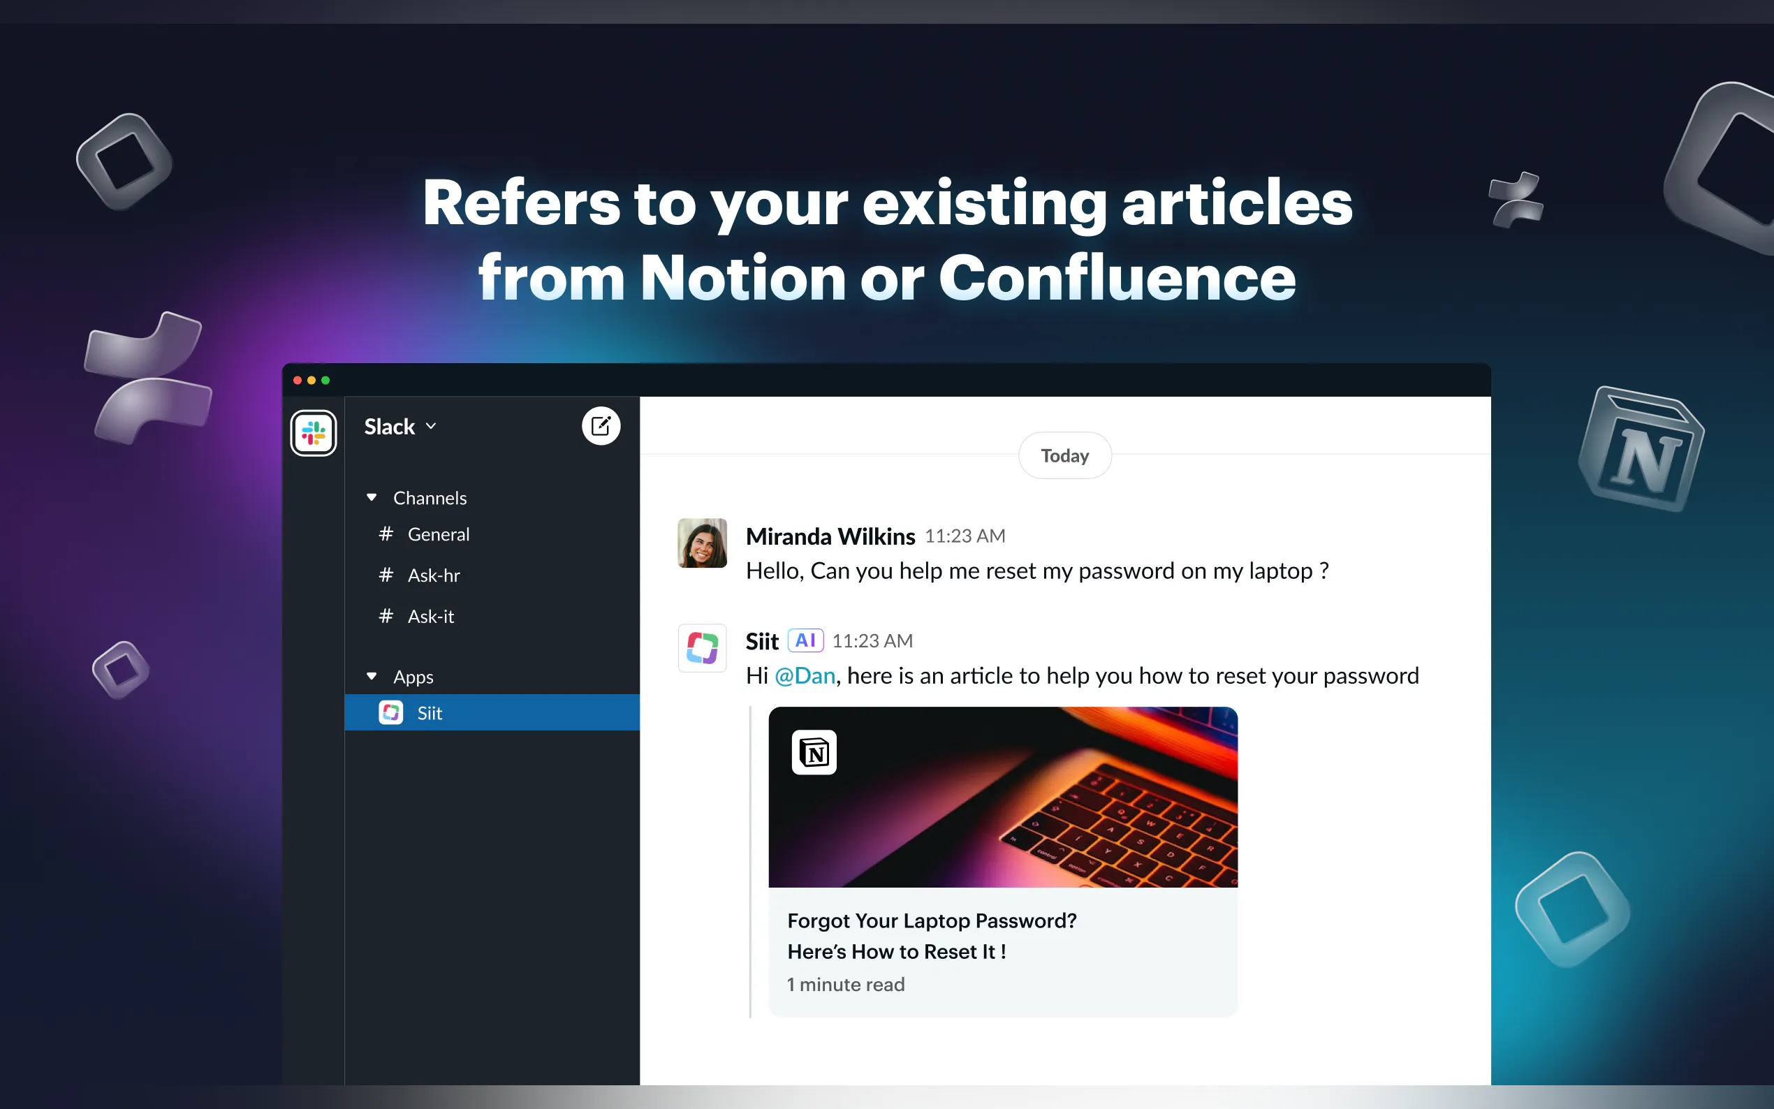Image resolution: width=1774 pixels, height=1109 pixels.
Task: Click the Siit bot avatar in chat
Action: (x=702, y=647)
